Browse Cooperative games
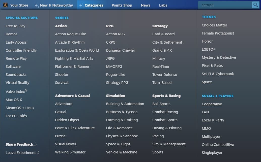The width and height of the screenshot is (261, 162). [x=212, y=104]
